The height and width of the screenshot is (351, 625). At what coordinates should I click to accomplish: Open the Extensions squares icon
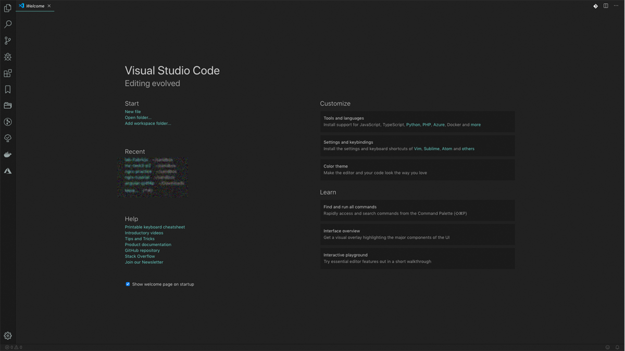(x=8, y=73)
